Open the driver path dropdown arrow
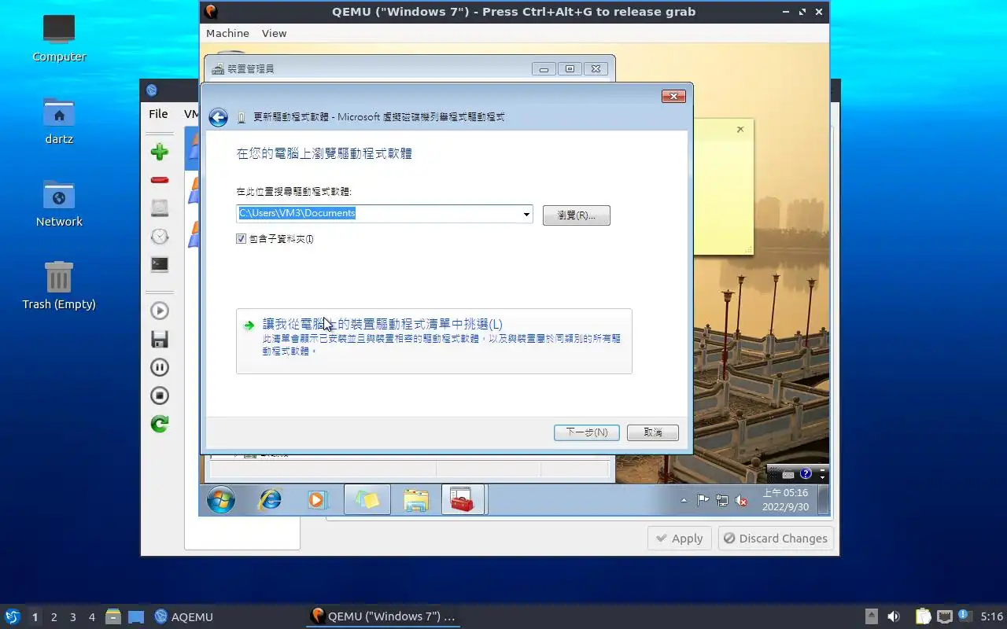The width and height of the screenshot is (1007, 629). 526,214
